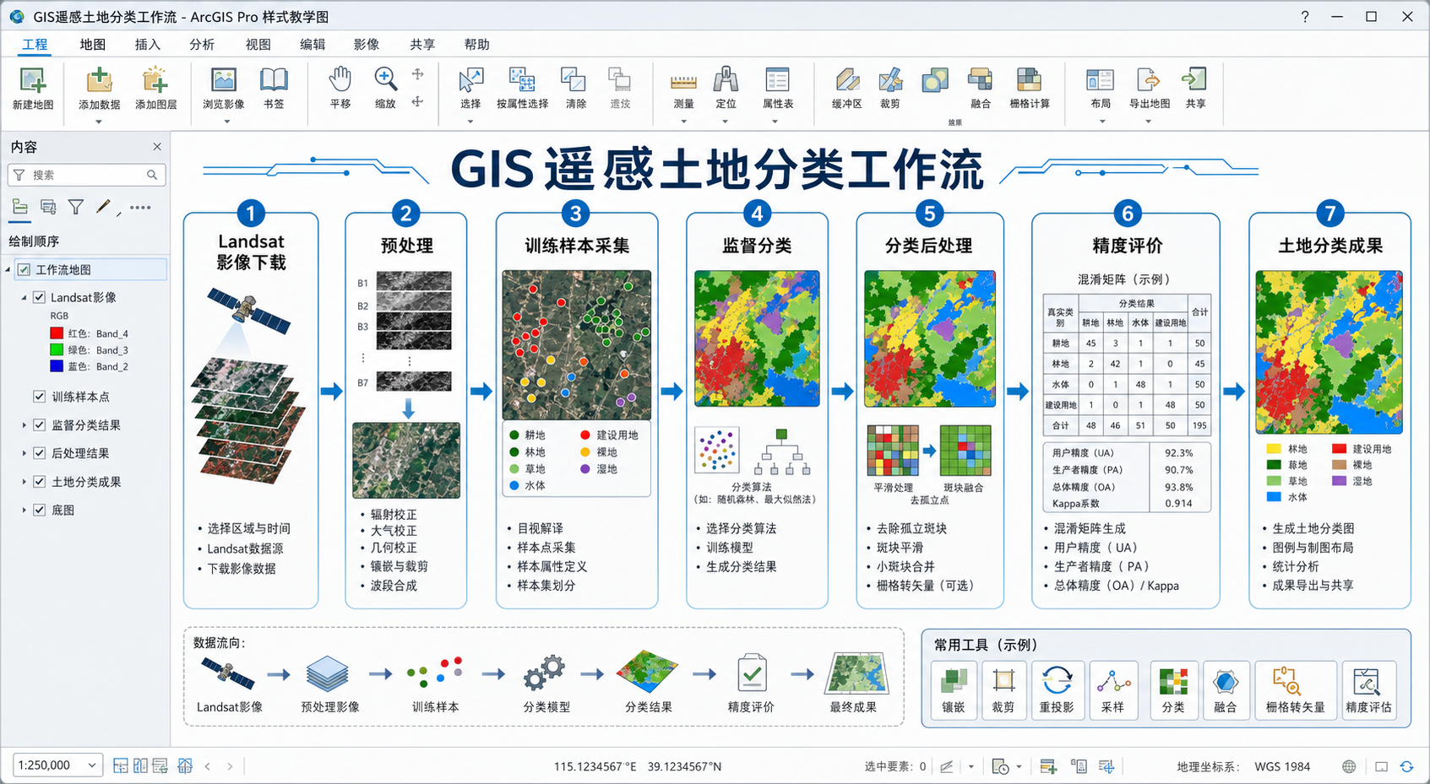Screen dimensions: 1430x784
Task: Open the 1:250,000 scale dropdown
Action: click(x=91, y=765)
